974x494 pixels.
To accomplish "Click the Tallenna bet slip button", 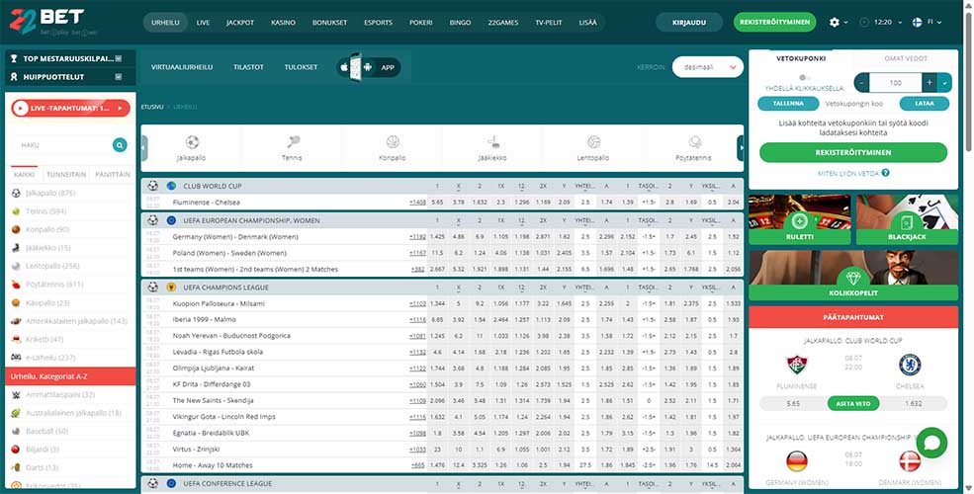I will click(x=788, y=104).
